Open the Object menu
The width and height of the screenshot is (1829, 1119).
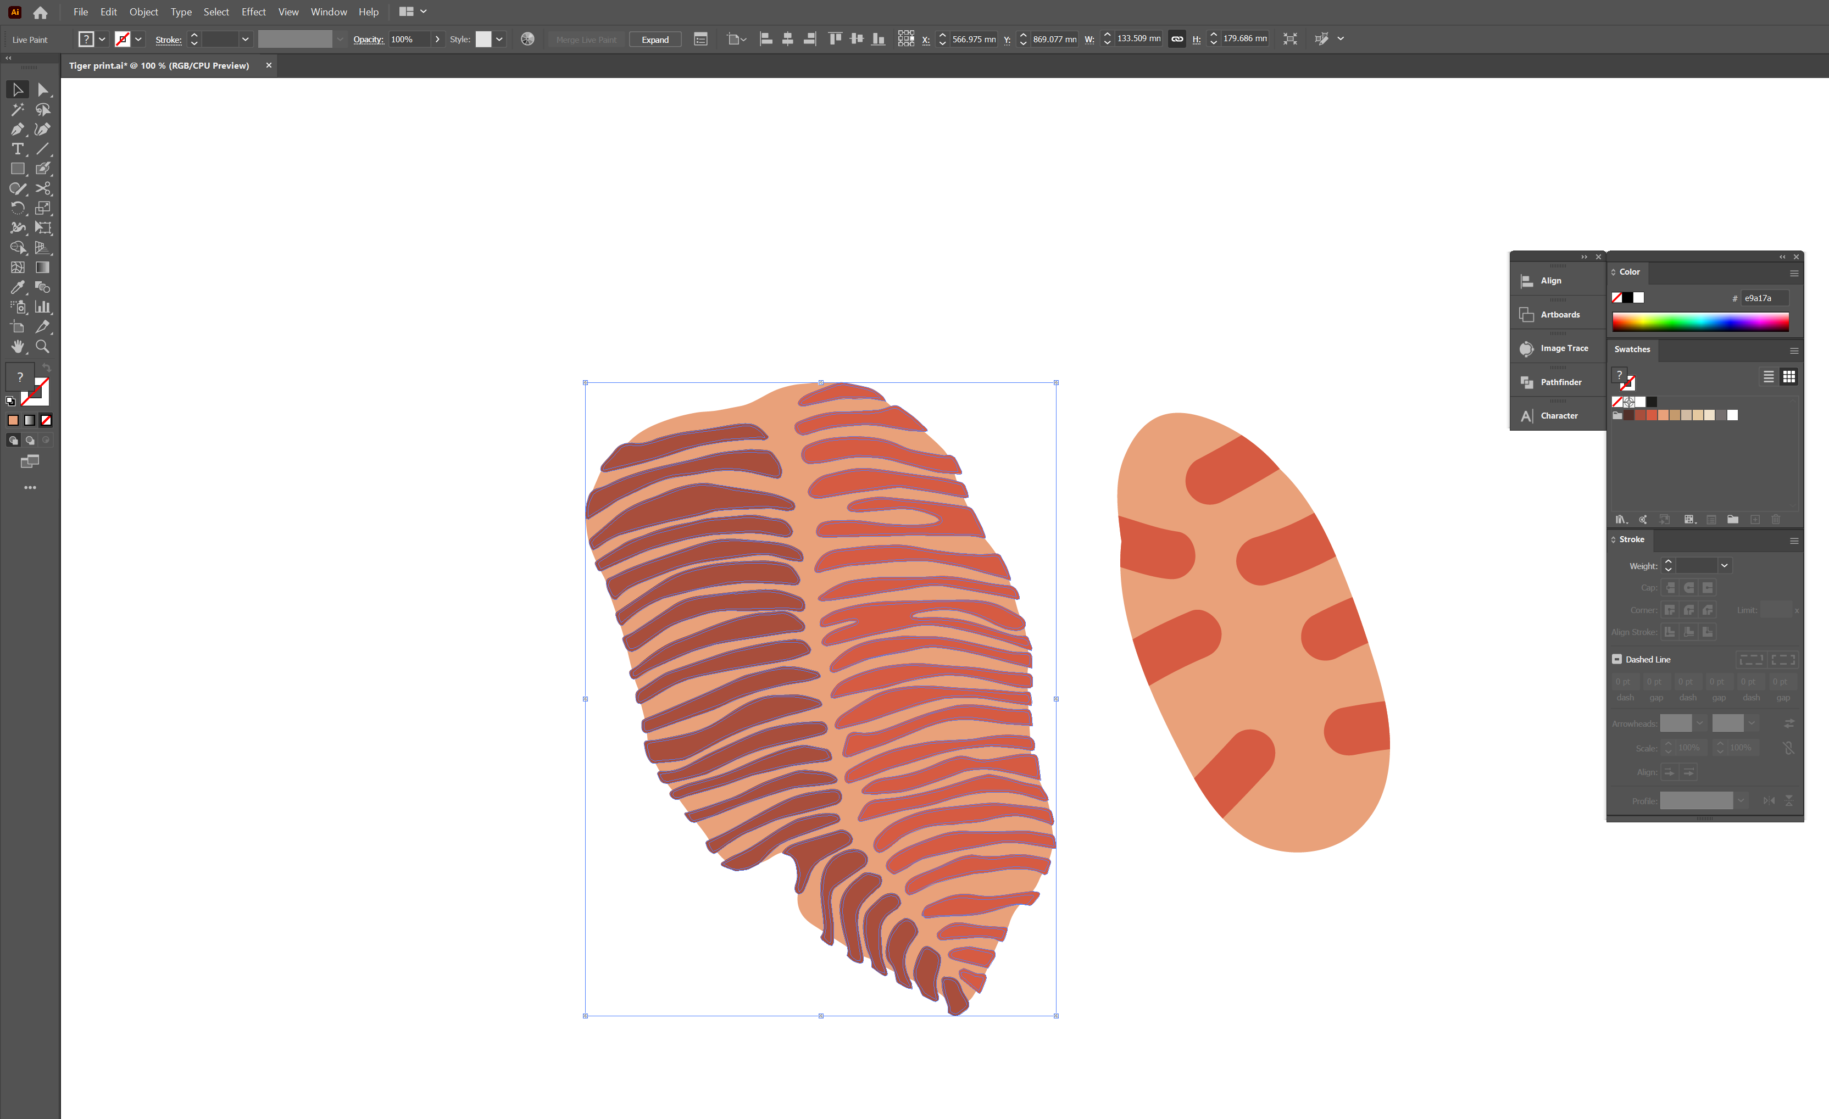tap(144, 12)
